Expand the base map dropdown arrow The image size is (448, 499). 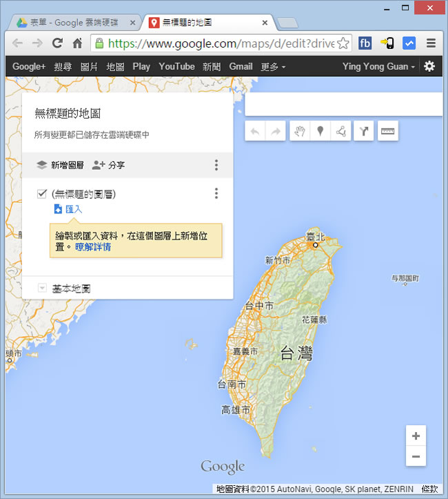[x=42, y=288]
